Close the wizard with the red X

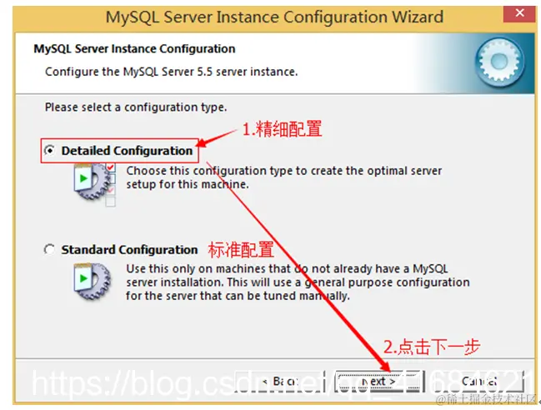(519, 13)
